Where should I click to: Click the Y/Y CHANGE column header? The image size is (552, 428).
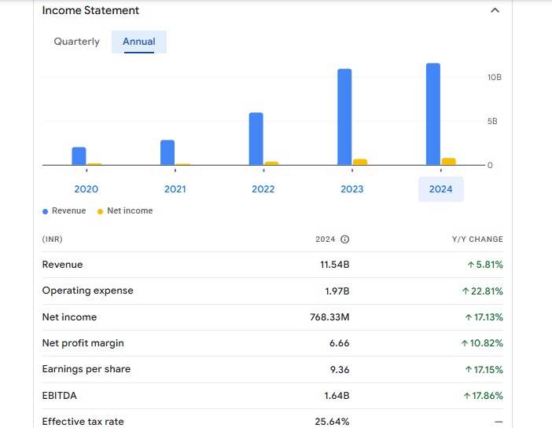tap(477, 240)
